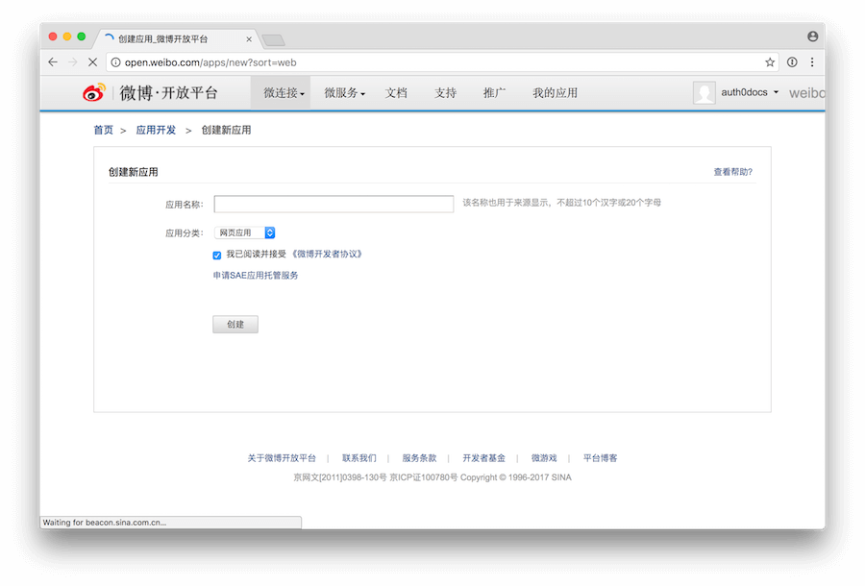Open 联系我们 footer link
The image size is (865, 586).
click(x=359, y=458)
